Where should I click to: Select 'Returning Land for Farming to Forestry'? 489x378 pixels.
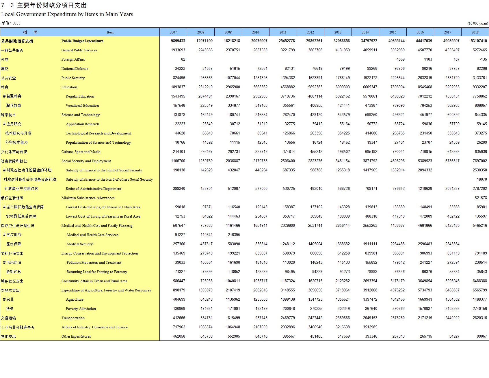(x=97, y=272)
